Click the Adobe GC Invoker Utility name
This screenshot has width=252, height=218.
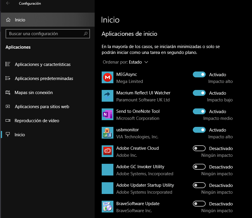pyautogui.click(x=140, y=167)
